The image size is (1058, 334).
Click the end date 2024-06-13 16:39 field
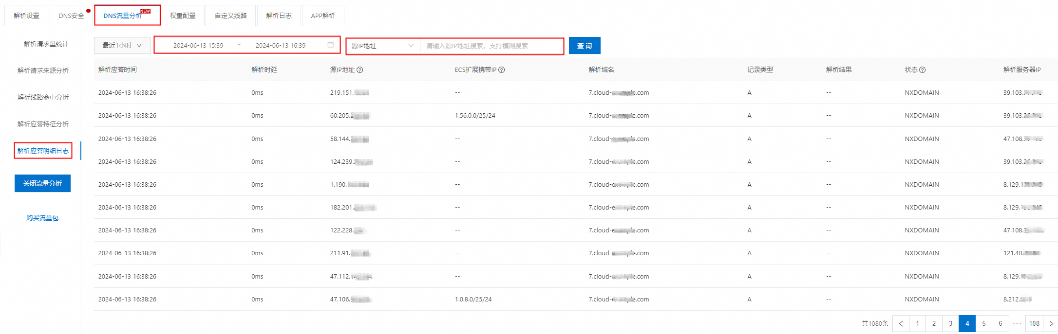[281, 46]
